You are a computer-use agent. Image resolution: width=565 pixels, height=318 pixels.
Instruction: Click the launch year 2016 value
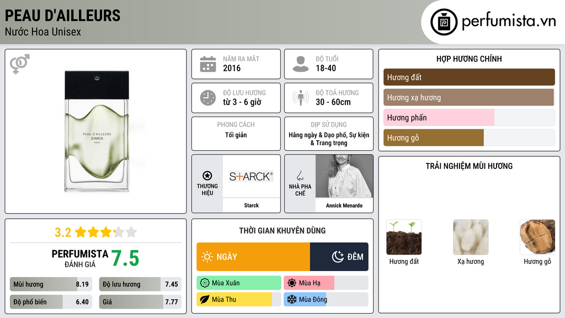pos(232,68)
